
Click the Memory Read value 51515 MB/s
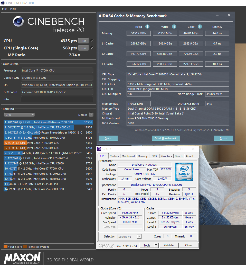(138, 33)
